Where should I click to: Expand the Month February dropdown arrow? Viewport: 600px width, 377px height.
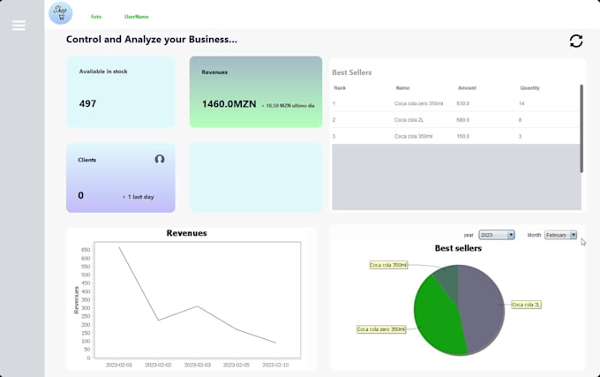tap(573, 235)
